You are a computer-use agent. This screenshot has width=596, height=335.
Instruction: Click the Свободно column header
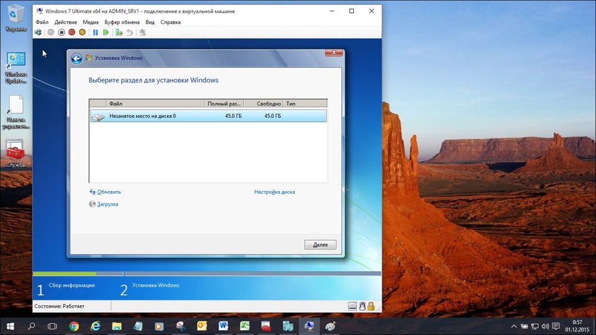(264, 104)
